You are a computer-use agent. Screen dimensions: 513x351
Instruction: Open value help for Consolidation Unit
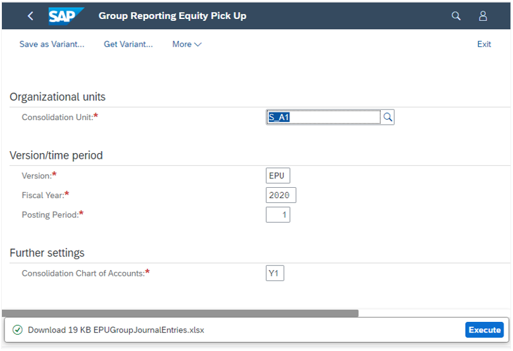coord(388,117)
